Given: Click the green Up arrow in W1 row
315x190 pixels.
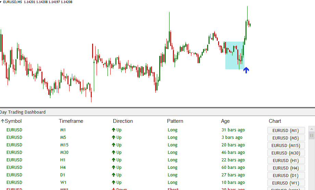Looking at the screenshot, I should (114, 182).
